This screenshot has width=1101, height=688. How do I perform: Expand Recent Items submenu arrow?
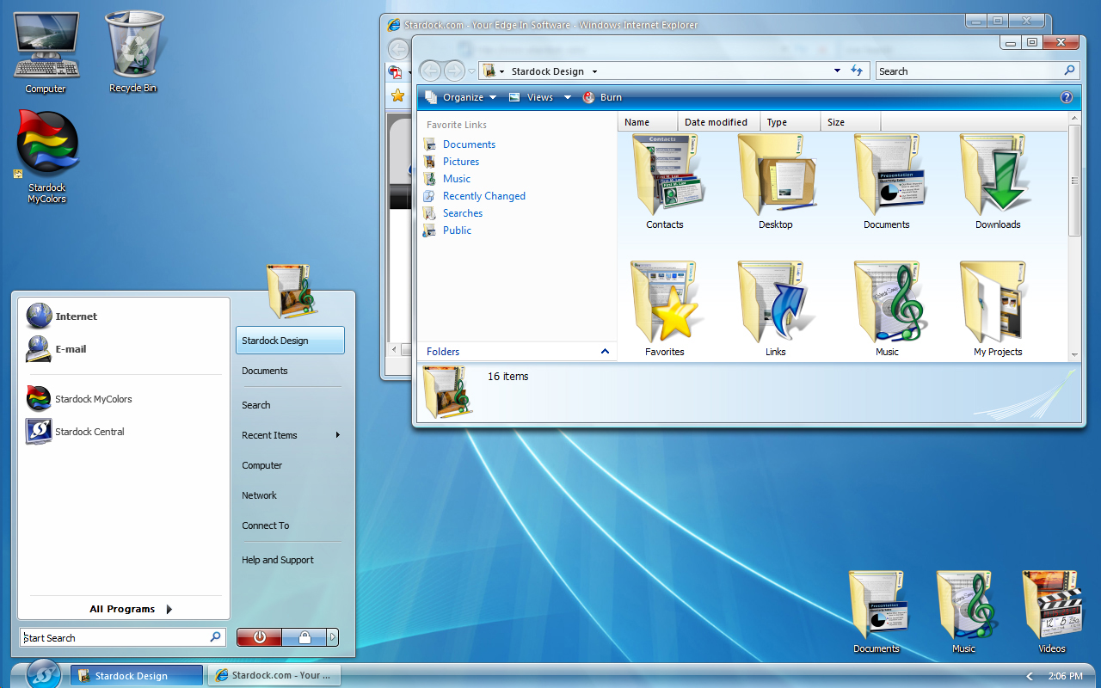(x=338, y=435)
